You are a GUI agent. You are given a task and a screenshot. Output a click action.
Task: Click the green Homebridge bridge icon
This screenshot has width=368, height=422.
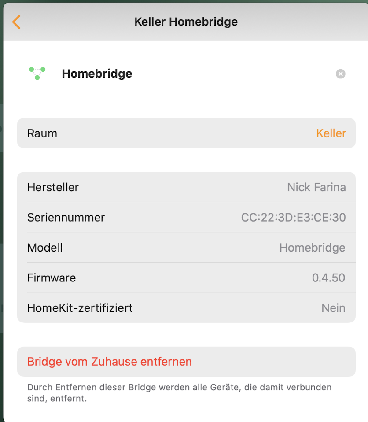click(37, 73)
